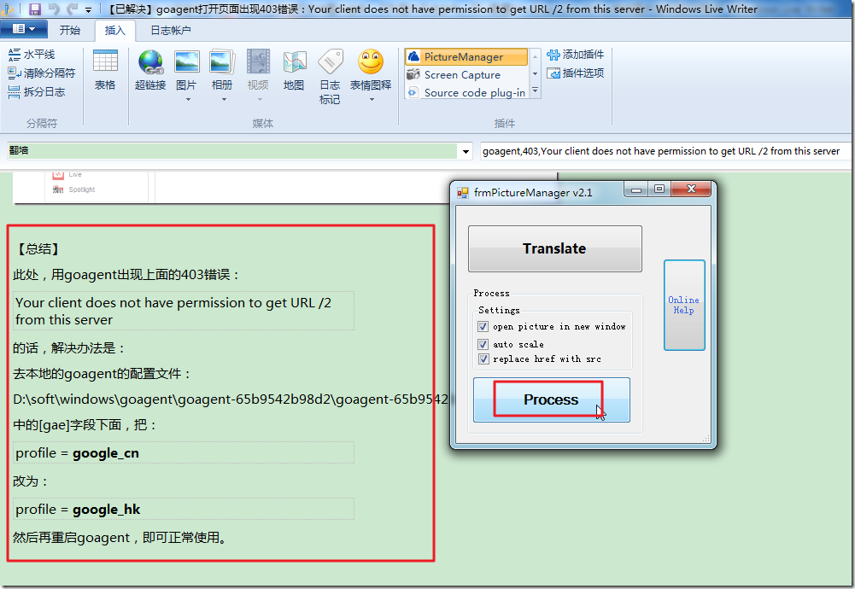Click the Windows Live Writer app icon
The width and height of the screenshot is (855, 589).
tap(8, 9)
